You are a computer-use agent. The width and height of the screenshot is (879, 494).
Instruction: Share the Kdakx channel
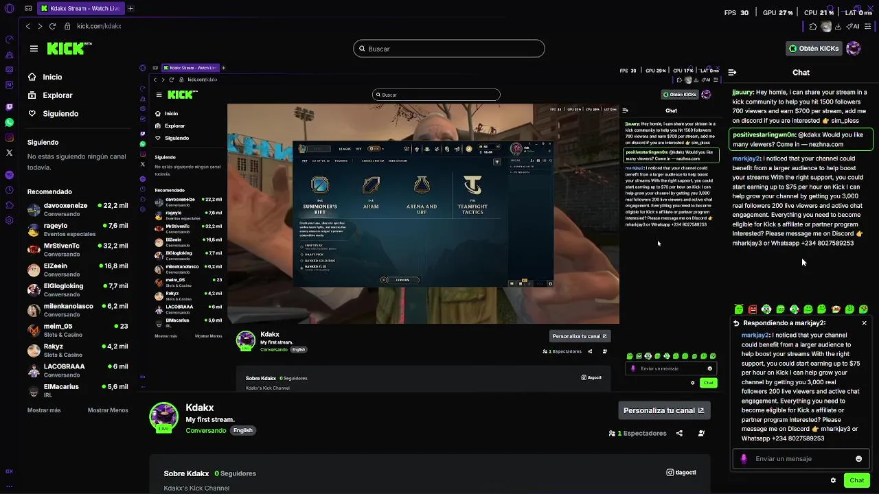(x=679, y=433)
